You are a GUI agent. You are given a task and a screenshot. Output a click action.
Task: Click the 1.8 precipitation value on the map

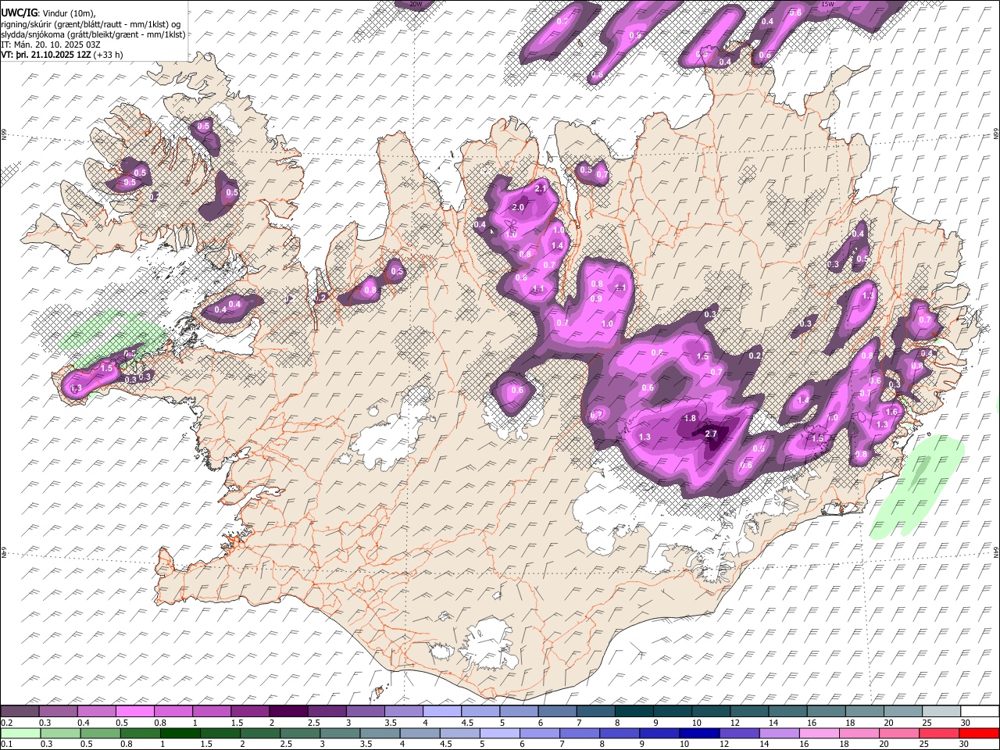[x=690, y=418]
